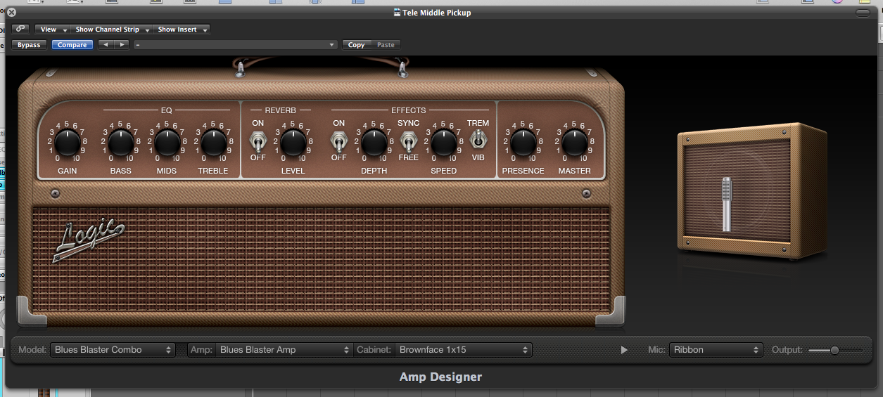Toggle the Effects ON/OFF switch

coord(338,143)
